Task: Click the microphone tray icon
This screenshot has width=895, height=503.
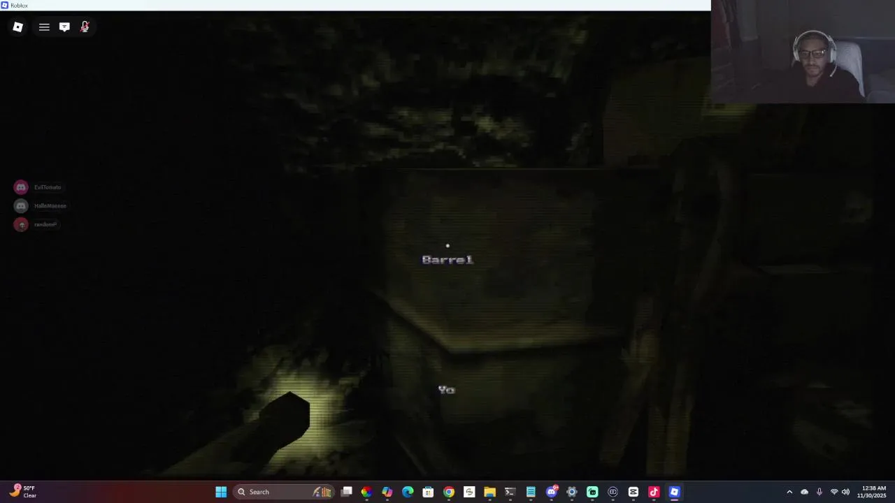Action: pyautogui.click(x=819, y=492)
